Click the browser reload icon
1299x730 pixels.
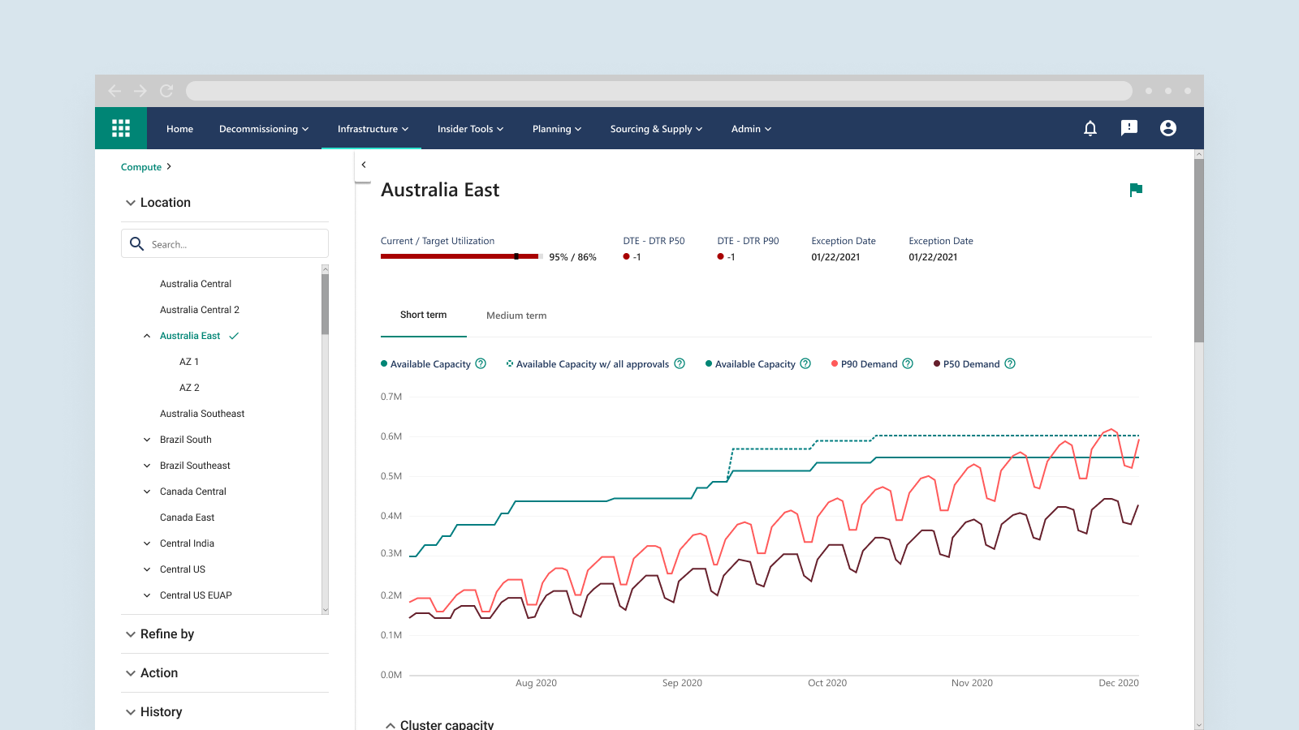pos(166,91)
